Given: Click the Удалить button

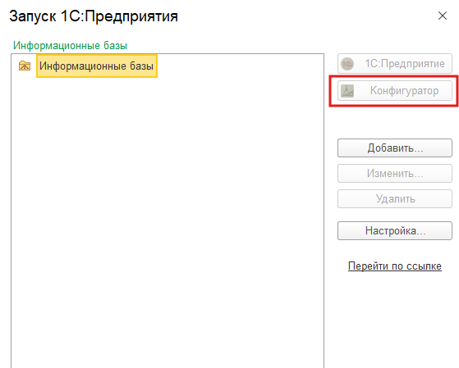Looking at the screenshot, I should pos(395,199).
